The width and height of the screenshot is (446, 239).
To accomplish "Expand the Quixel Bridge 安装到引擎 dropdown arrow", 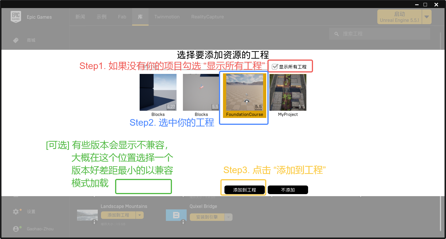I will [x=228, y=217].
